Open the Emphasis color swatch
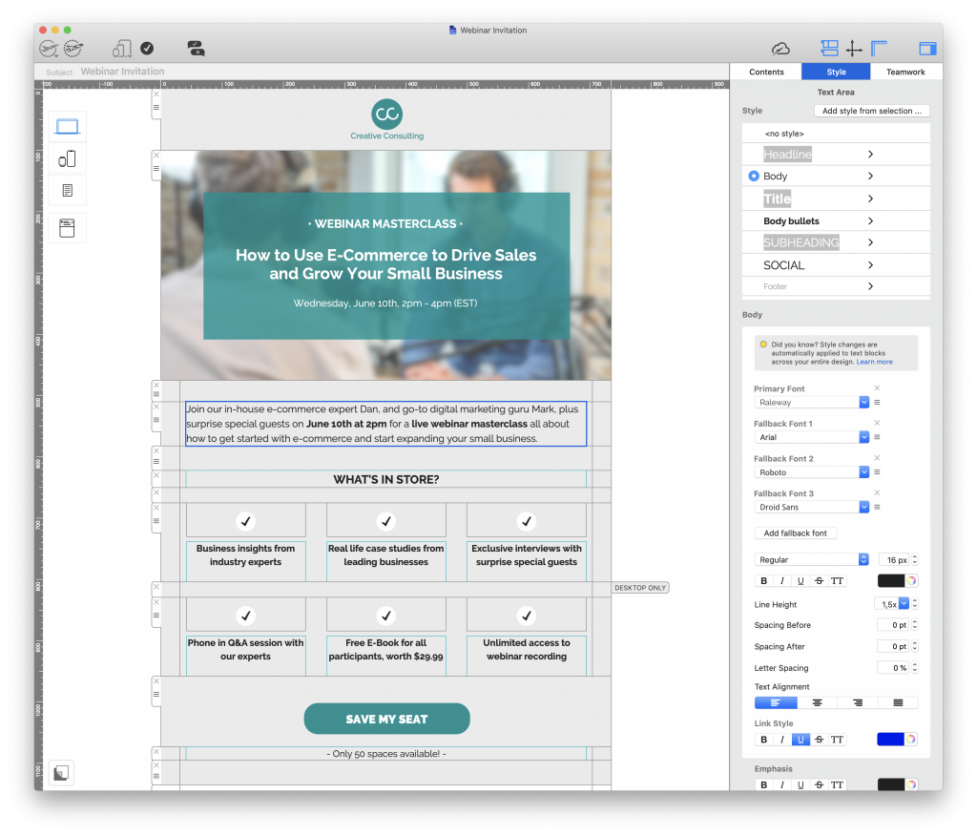This screenshot has height=836, width=977. 890,784
